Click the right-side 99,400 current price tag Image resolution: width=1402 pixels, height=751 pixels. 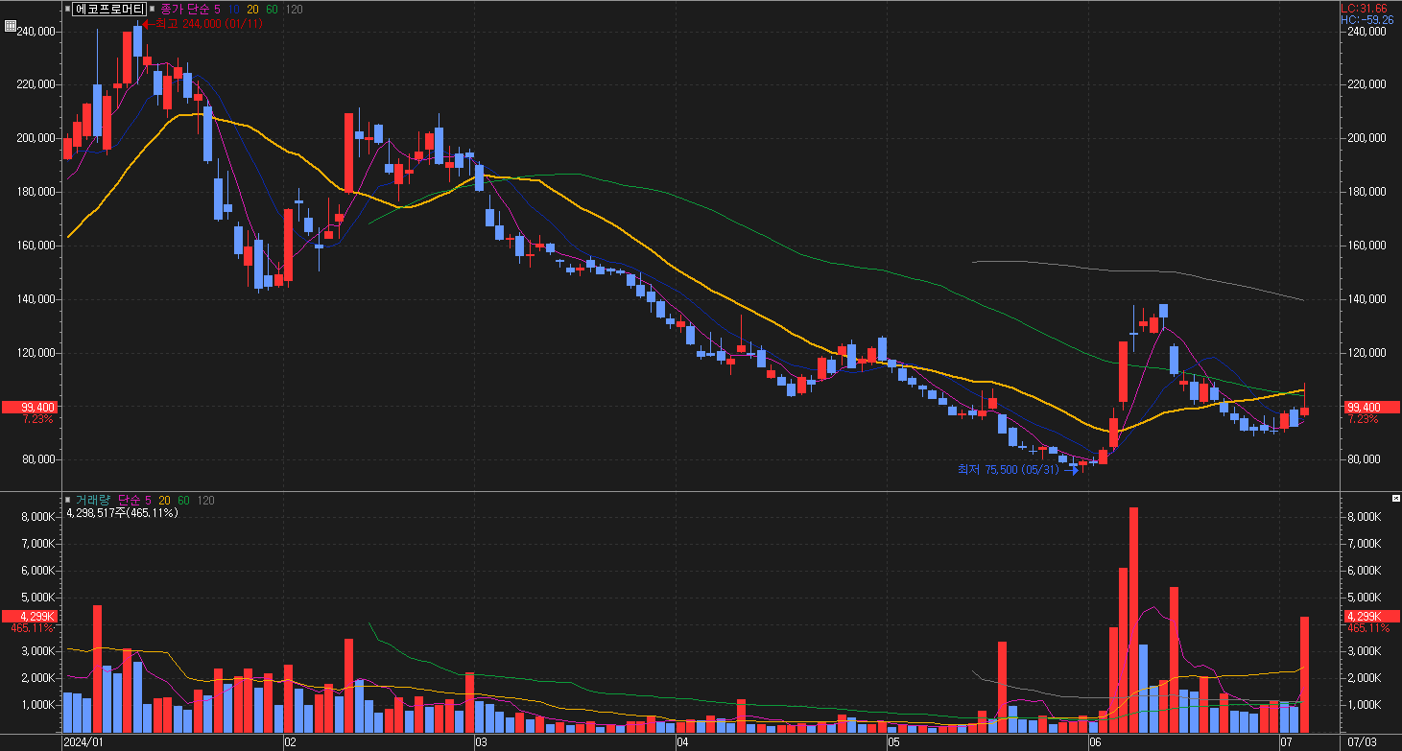(1370, 407)
